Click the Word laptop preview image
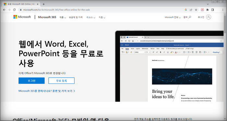Screen dimensions: 227x121 point(169,66)
